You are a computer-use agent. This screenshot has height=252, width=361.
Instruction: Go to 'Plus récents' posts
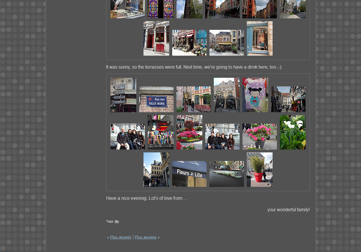pos(121,237)
